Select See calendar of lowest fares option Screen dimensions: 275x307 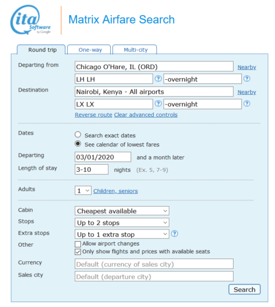[x=78, y=143]
